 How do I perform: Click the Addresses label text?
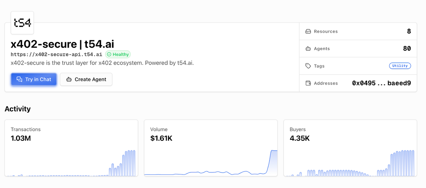click(326, 83)
